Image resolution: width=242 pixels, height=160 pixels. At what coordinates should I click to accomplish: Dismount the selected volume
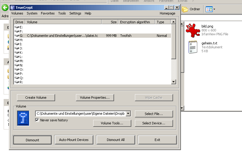[32, 140]
